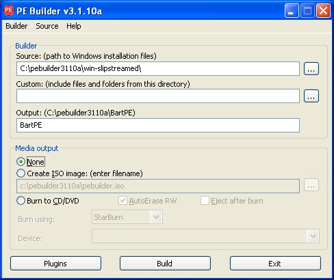
Task: Close the PE Builder window
Action: click(323, 11)
